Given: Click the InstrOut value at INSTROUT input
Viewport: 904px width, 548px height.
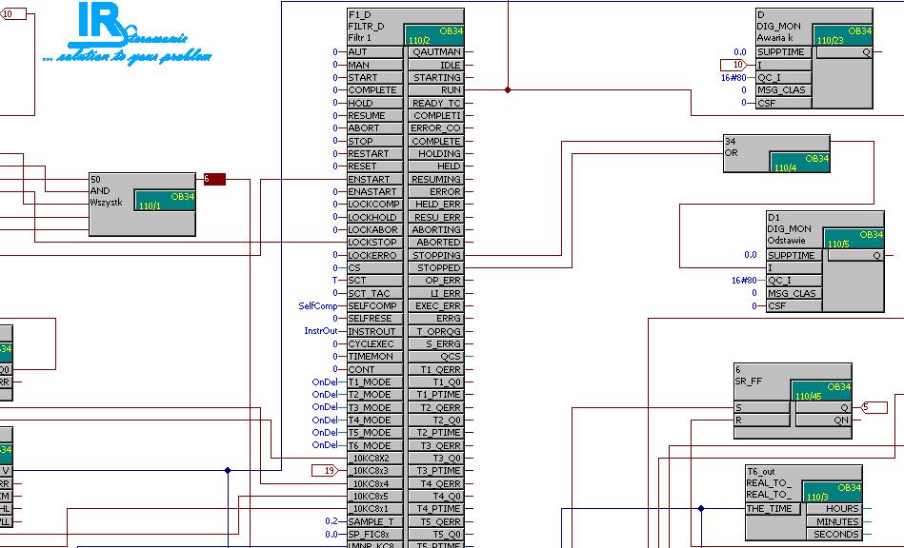Looking at the screenshot, I should click(320, 331).
